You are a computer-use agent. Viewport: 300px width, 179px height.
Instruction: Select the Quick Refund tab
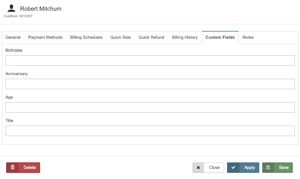[151, 37]
